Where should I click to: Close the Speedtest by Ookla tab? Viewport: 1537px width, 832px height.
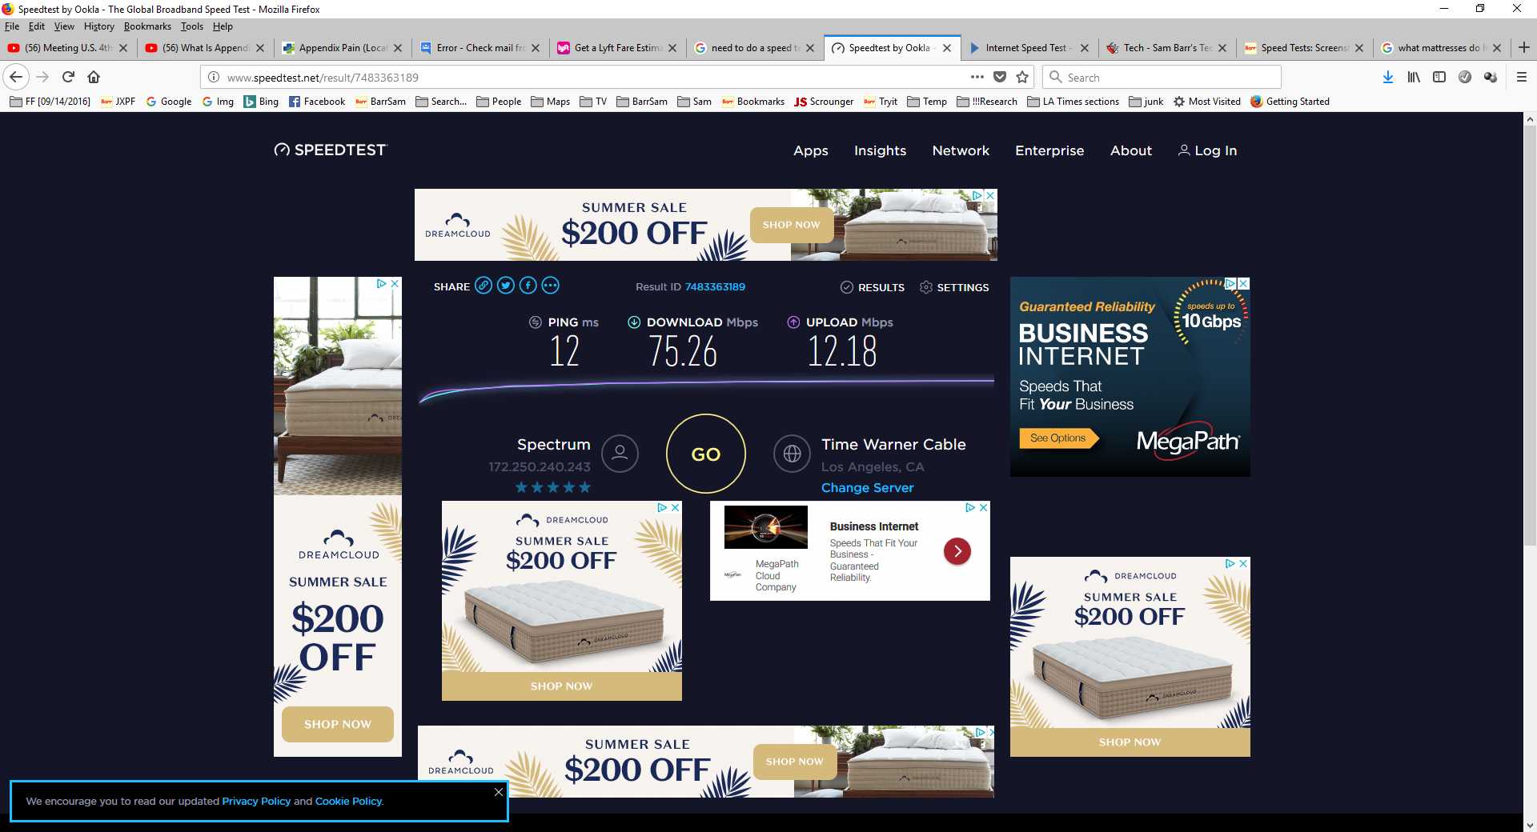(x=947, y=48)
